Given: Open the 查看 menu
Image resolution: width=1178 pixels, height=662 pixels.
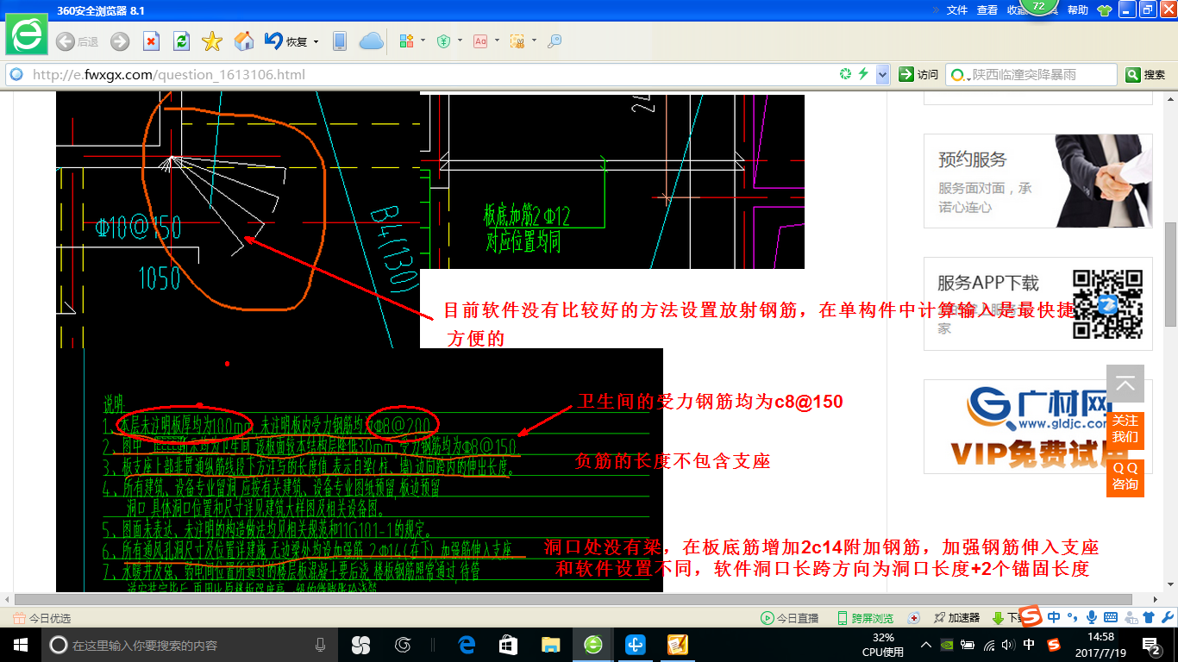Looking at the screenshot, I should [987, 10].
